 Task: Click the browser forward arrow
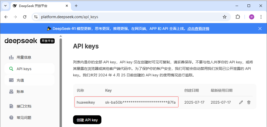click(x=15, y=17)
